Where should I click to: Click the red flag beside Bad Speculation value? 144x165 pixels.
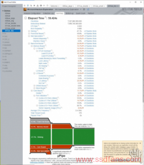click(83, 36)
